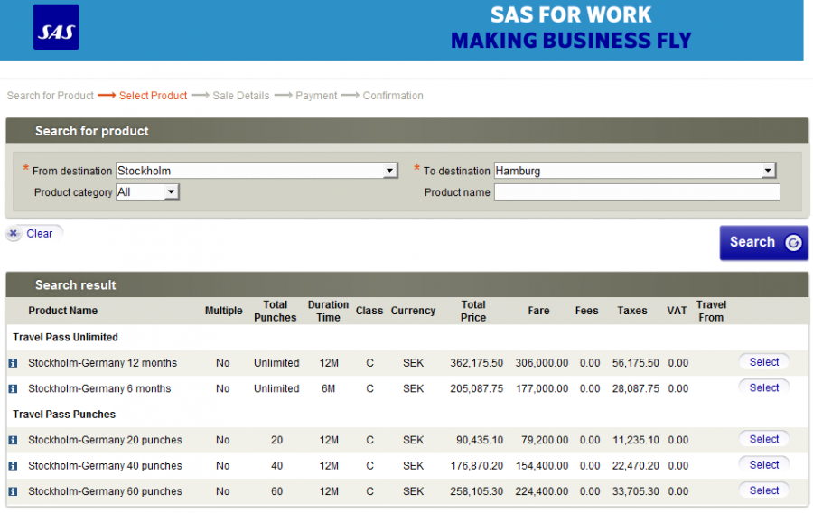Select the Stockholm-Germany 12 months pass
This screenshot has height=513, width=813.
(x=763, y=362)
